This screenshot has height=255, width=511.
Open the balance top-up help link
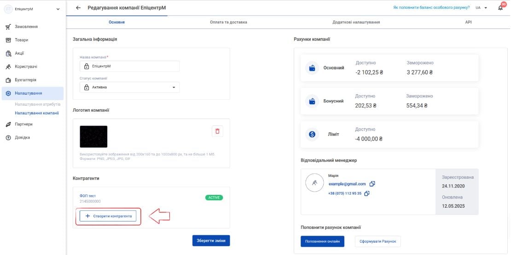pos(431,7)
